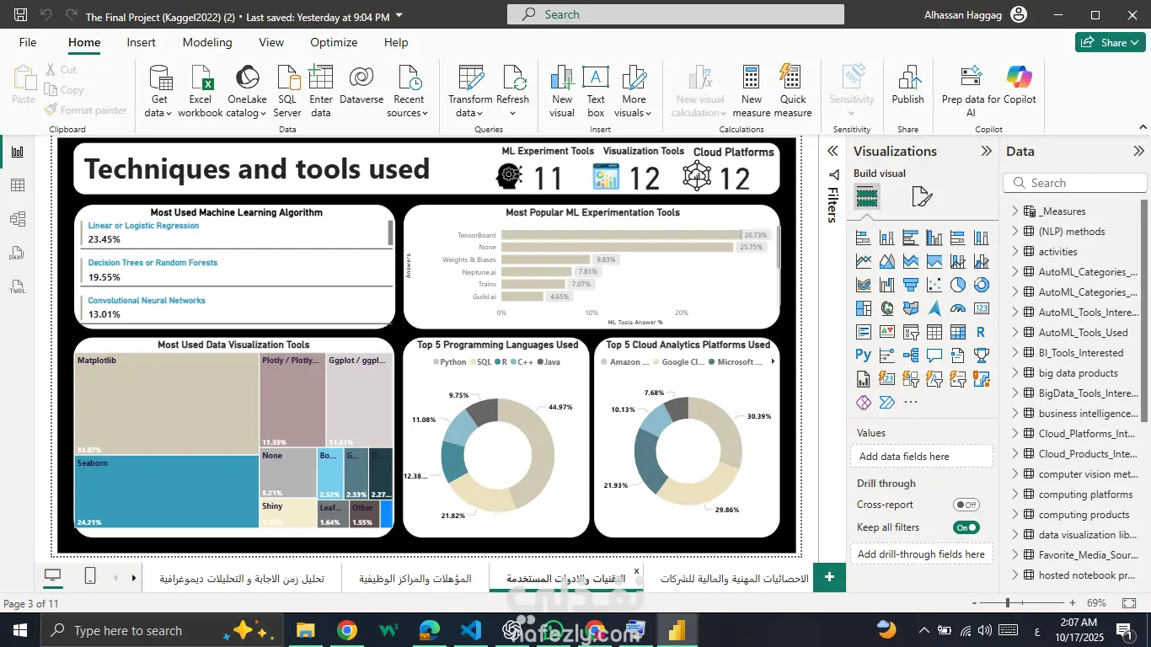Expand the activities table in Data pane

tap(1015, 251)
